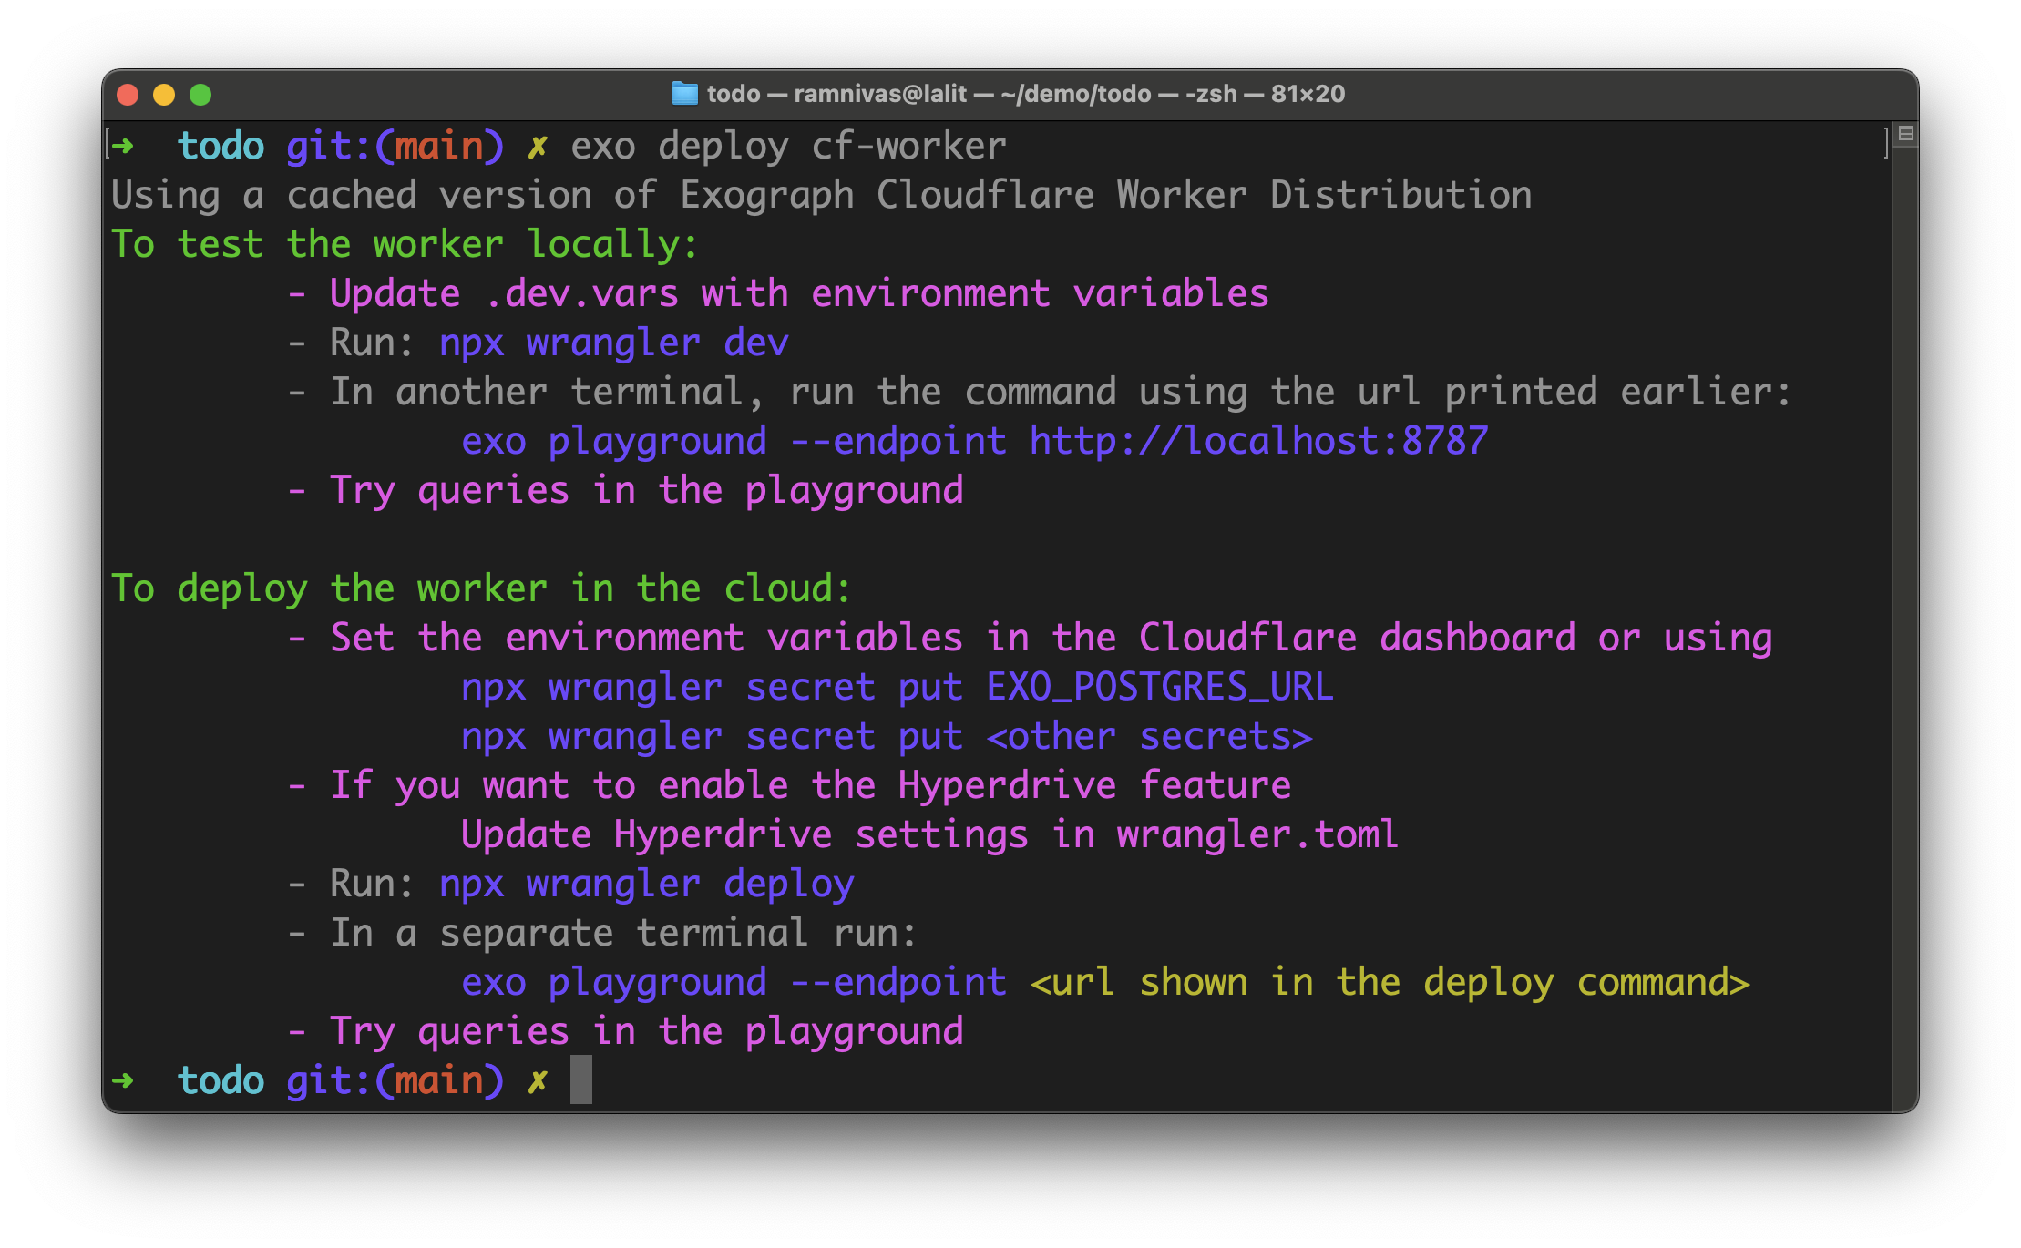
Task: Click the yellow x marker before exo deploy
Action: (x=538, y=146)
